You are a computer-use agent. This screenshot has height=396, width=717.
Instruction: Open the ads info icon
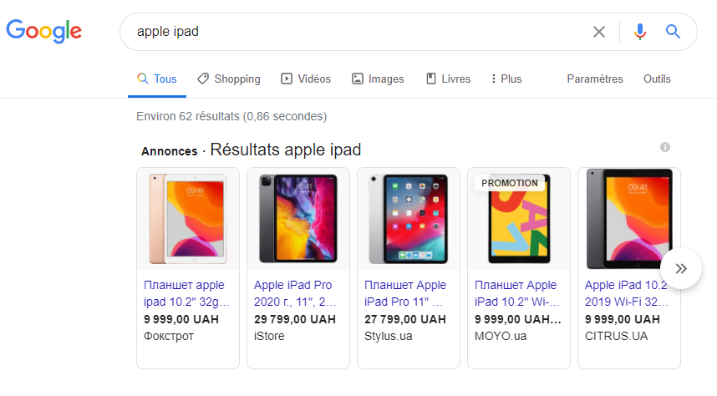tap(665, 147)
